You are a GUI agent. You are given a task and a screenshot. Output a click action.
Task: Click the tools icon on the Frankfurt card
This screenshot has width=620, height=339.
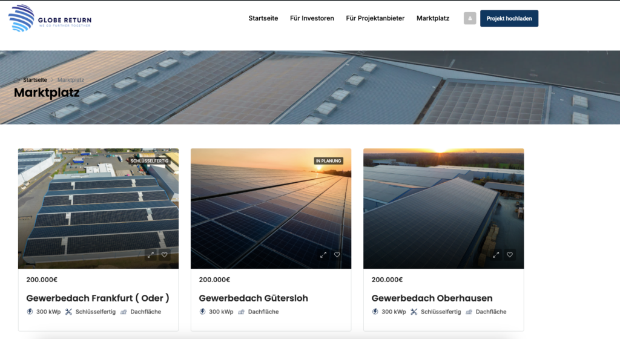click(68, 312)
